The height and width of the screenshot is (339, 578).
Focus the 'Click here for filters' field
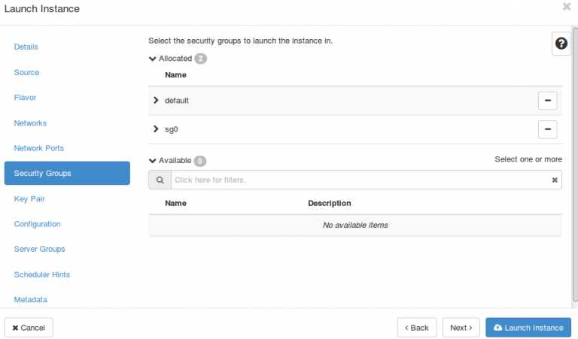click(x=361, y=180)
